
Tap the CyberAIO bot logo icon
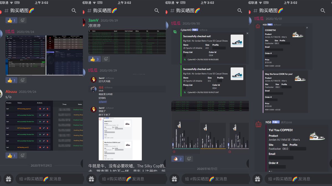pyautogui.click(x=175, y=32)
